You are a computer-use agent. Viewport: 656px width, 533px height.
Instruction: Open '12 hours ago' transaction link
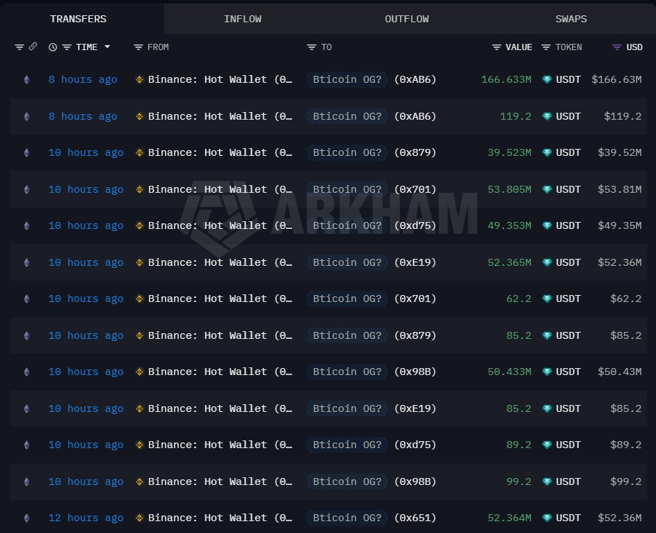pos(86,518)
